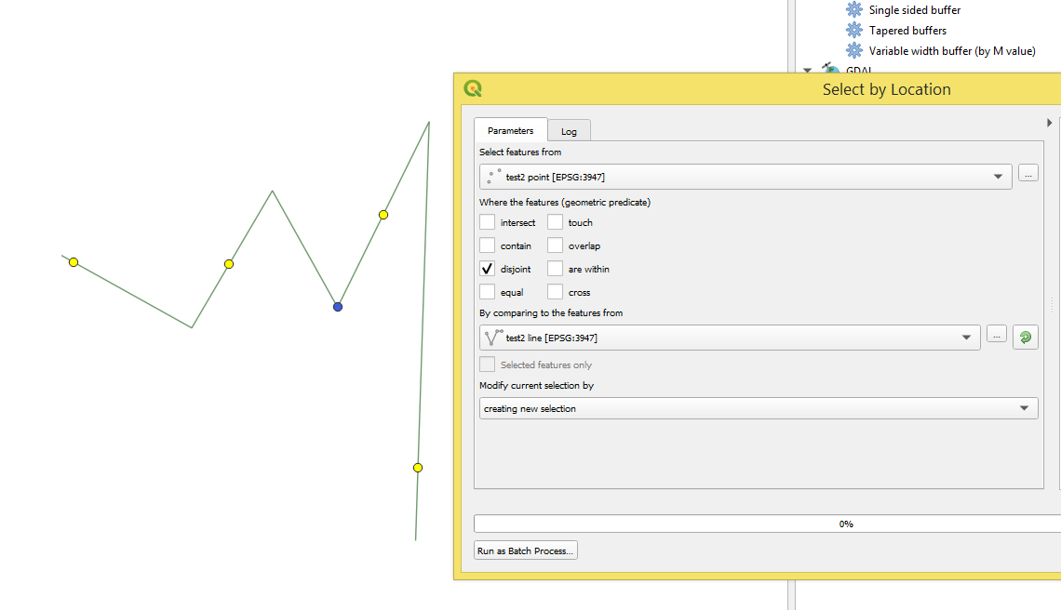Click the line layer icon beside test2 line

click(x=493, y=337)
